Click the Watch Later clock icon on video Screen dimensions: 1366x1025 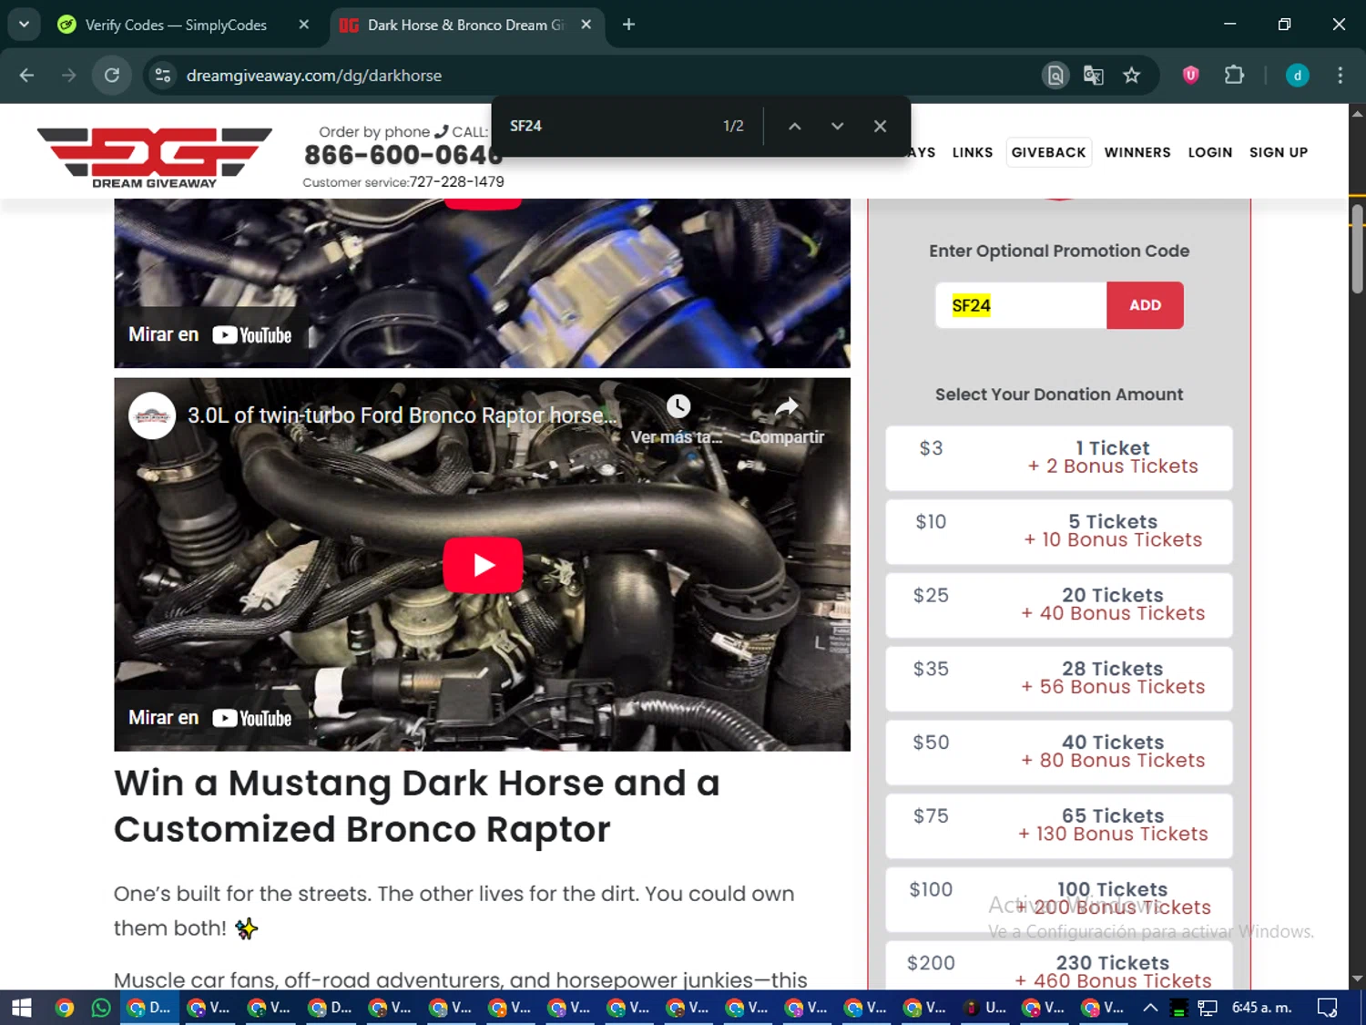coord(678,406)
